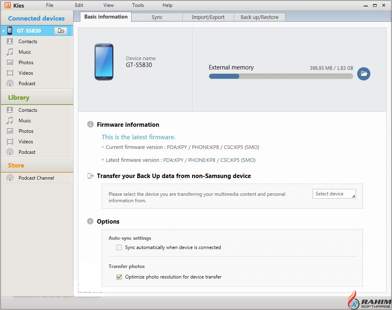Click the Options gear icon
The image size is (392, 310).
pyautogui.click(x=90, y=221)
